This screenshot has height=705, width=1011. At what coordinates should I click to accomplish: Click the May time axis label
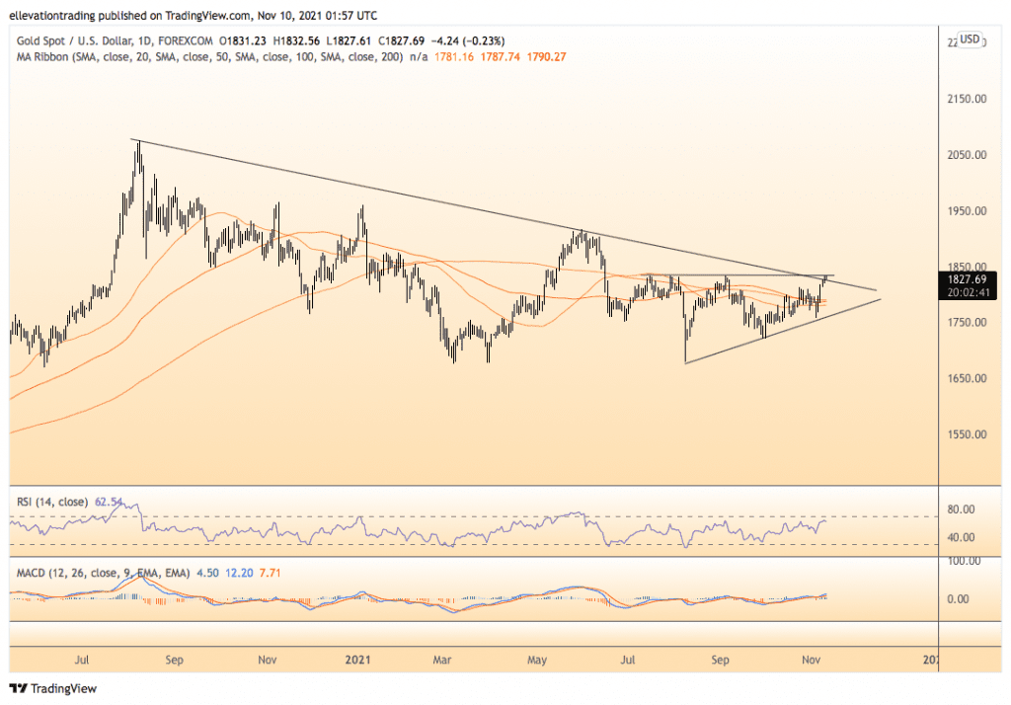coord(537,660)
